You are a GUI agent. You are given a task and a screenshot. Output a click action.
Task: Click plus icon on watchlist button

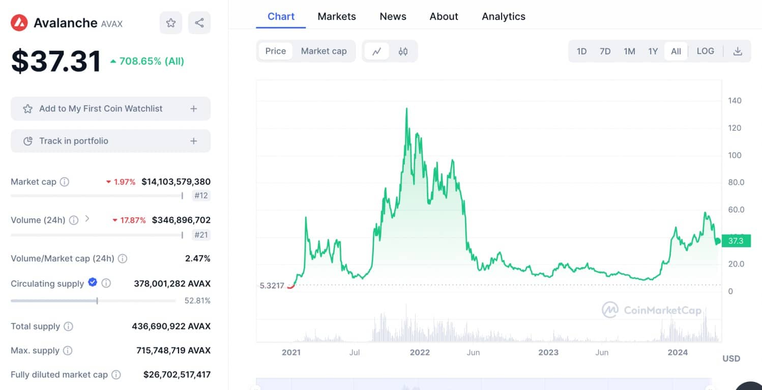point(194,109)
